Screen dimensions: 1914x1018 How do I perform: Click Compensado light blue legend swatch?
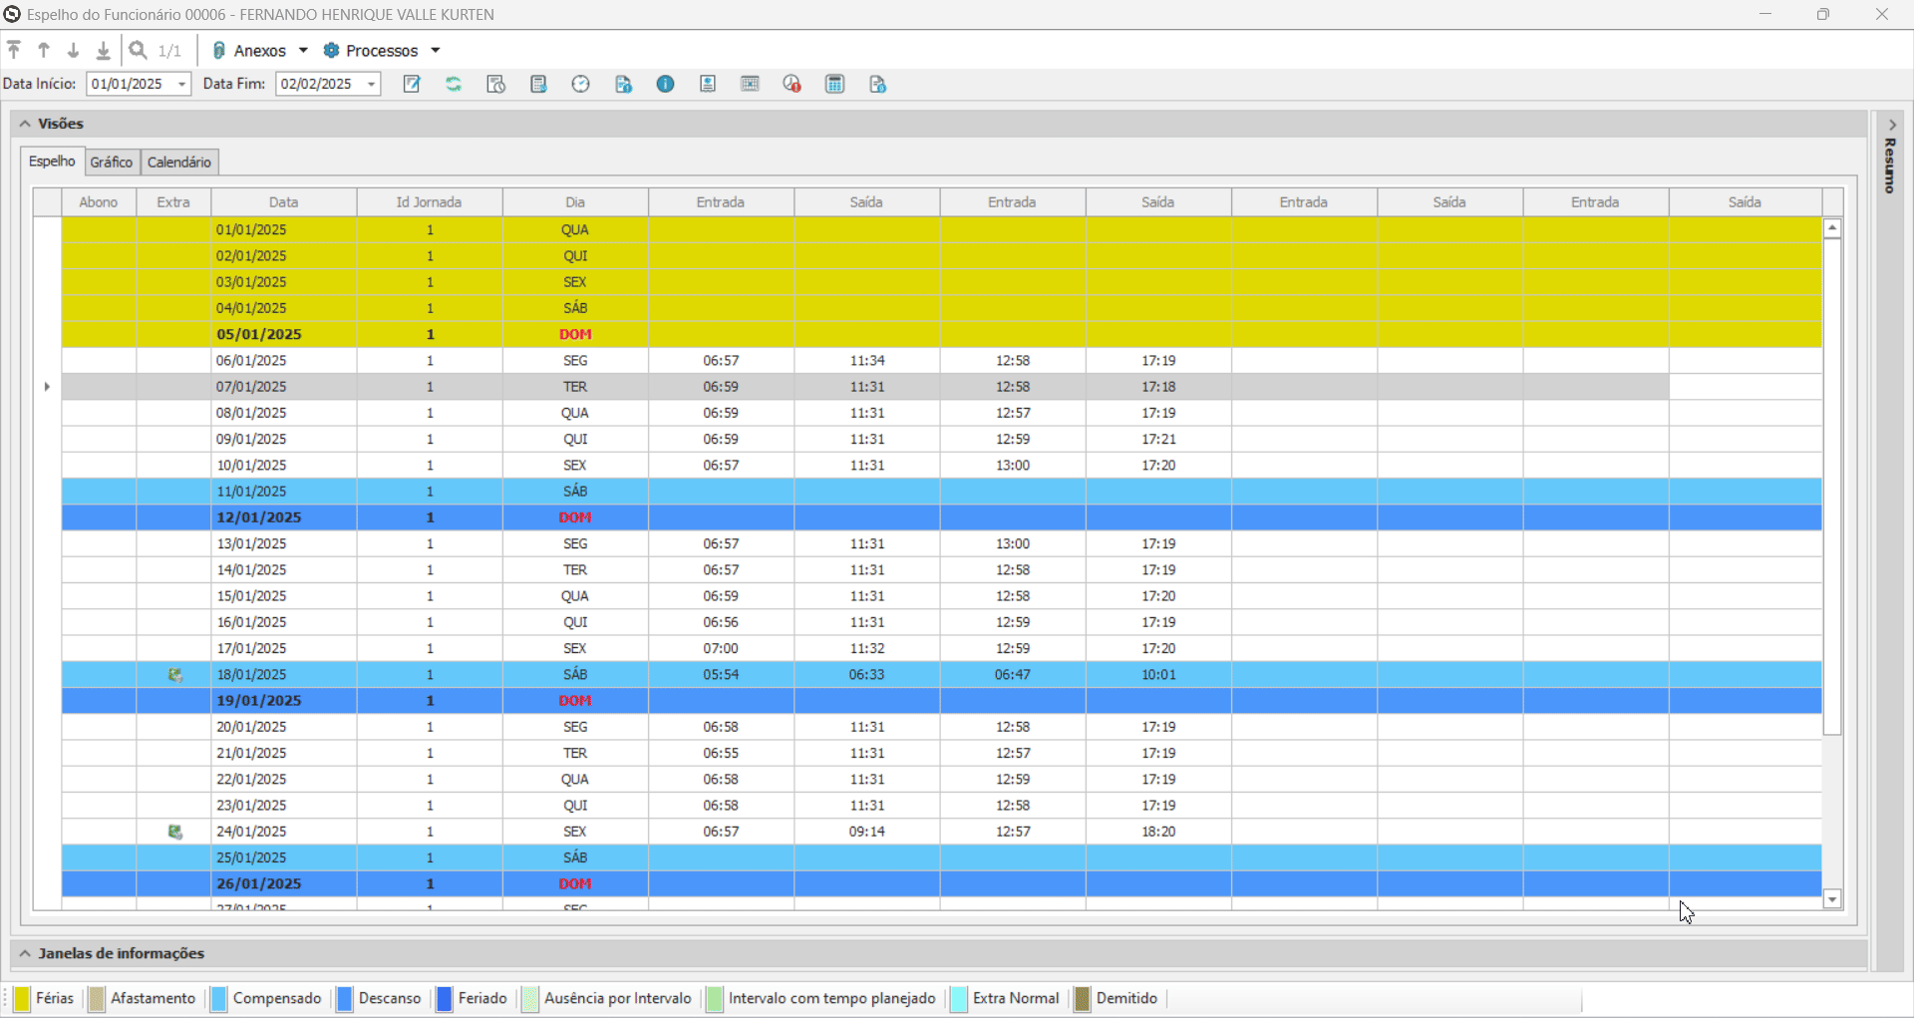click(x=219, y=999)
